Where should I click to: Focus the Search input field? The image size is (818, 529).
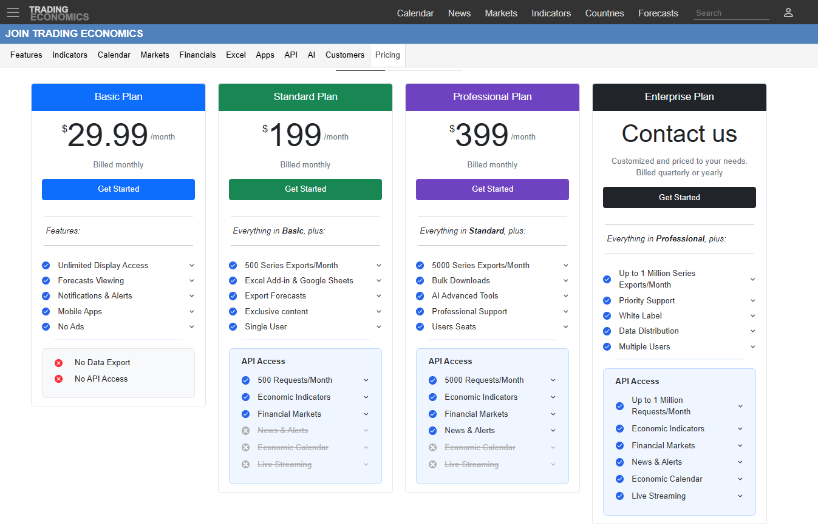pyautogui.click(x=731, y=13)
